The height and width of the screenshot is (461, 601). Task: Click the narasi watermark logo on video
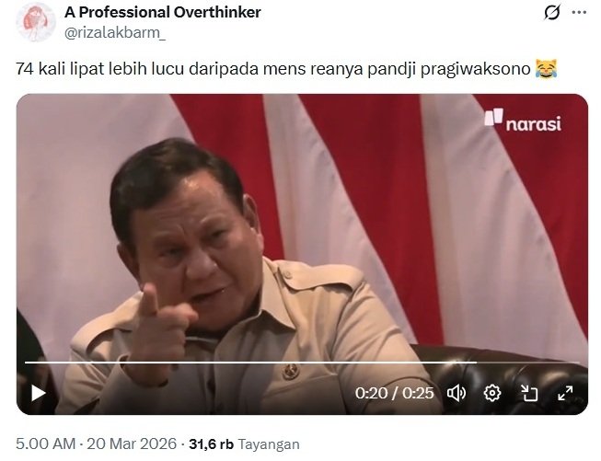pyautogui.click(x=523, y=121)
